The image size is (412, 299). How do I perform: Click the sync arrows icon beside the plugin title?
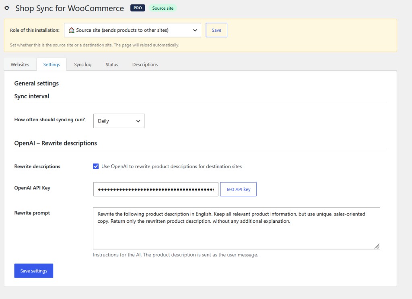(x=7, y=8)
